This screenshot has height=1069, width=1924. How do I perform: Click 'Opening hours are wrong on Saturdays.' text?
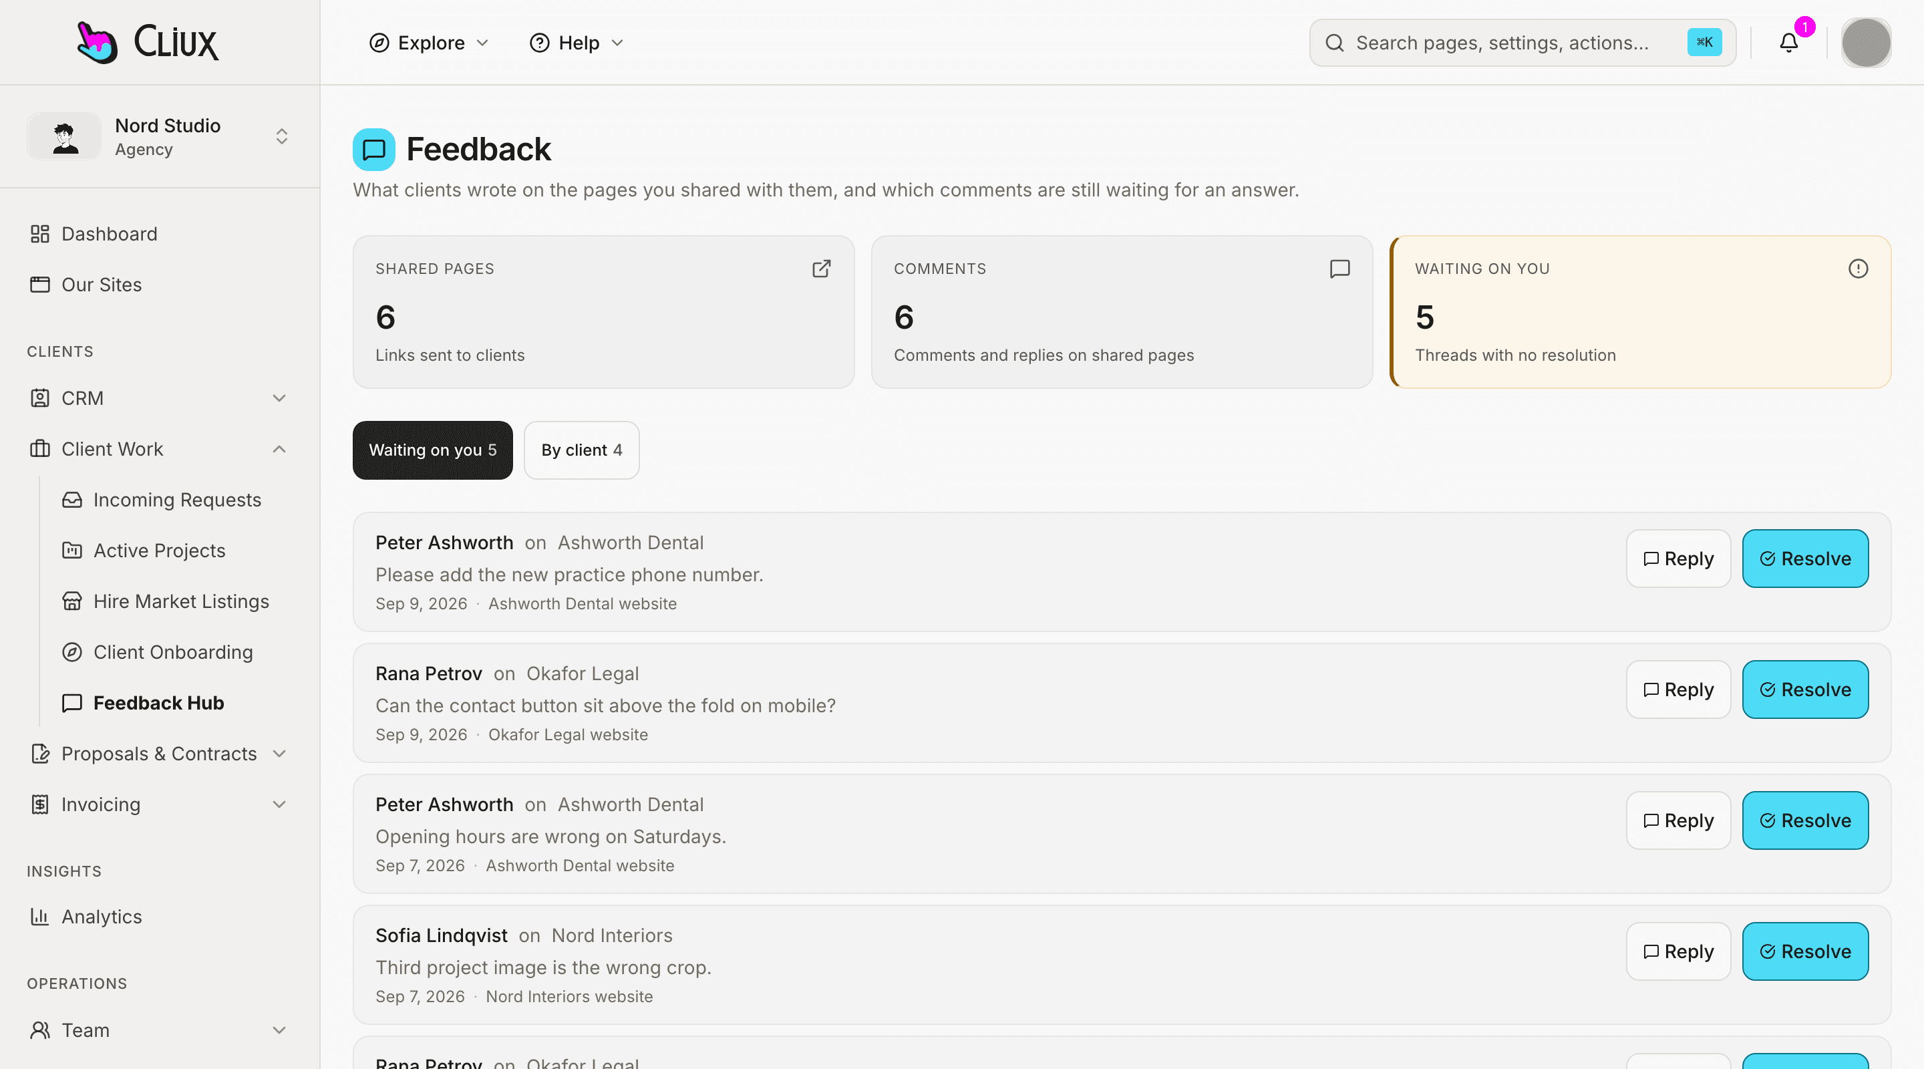tap(551, 836)
